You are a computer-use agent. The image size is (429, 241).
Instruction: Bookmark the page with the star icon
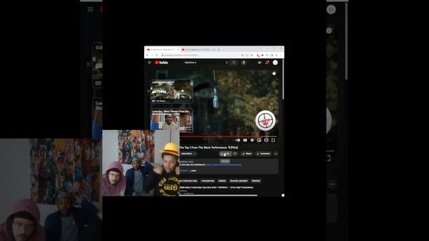click(x=252, y=55)
